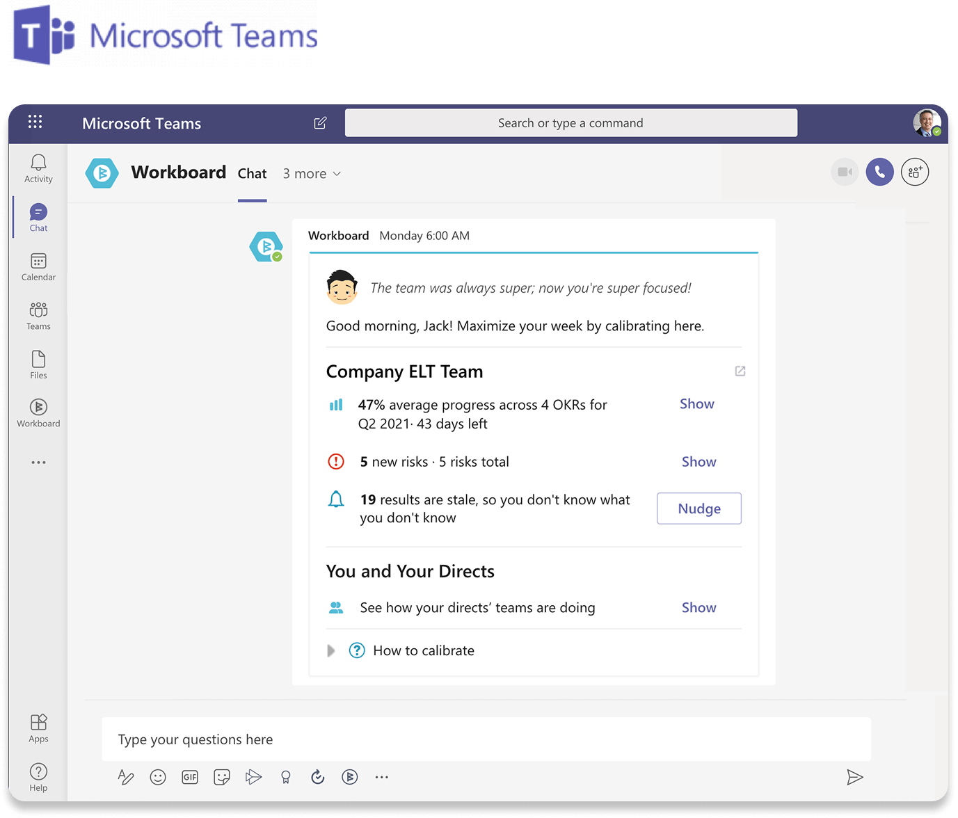
Task: Open the Format text options
Action: coord(126,777)
